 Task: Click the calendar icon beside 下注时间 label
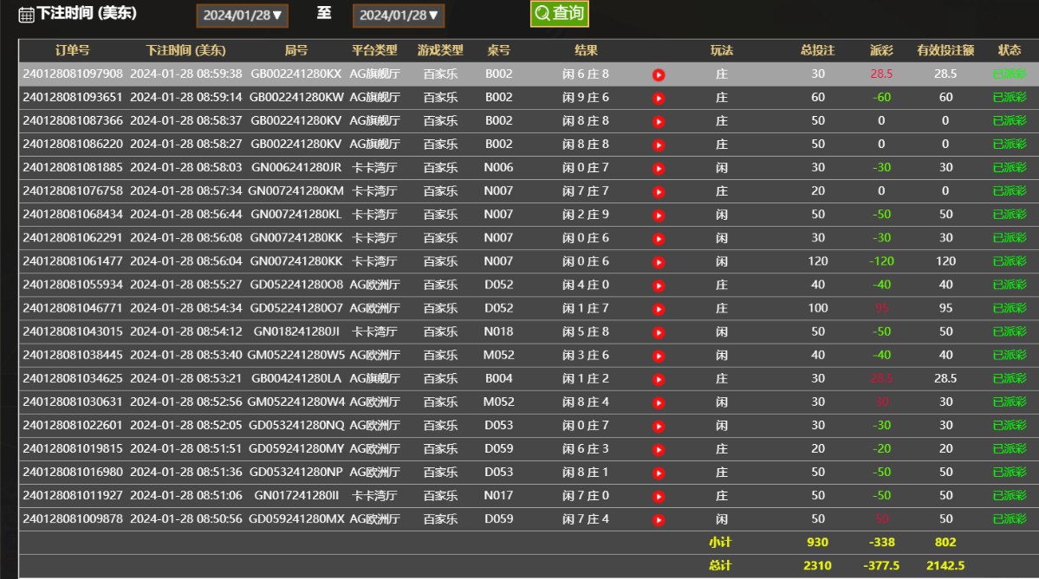26,15
